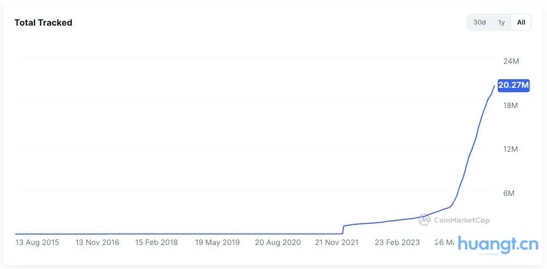The image size is (547, 269).
Task: Click the 18M y-axis label
Action: (x=510, y=105)
